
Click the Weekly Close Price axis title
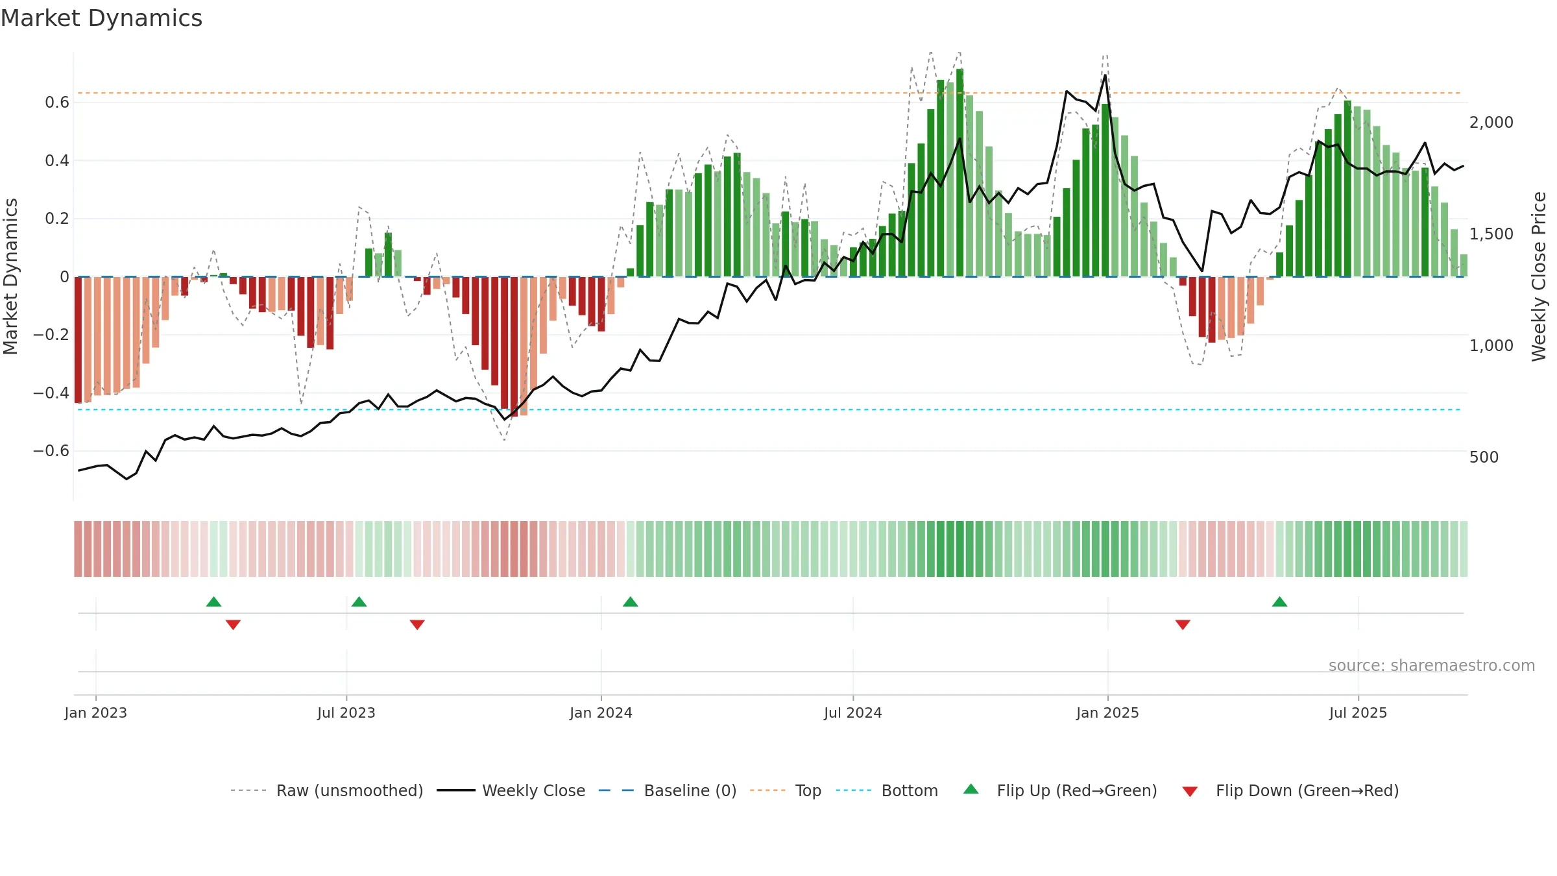pyautogui.click(x=1539, y=276)
